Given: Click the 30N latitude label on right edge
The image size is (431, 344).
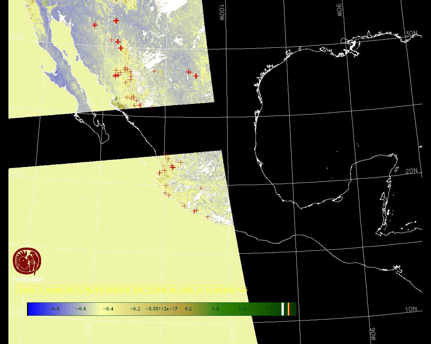Looking at the screenshot, I should tap(411, 34).
